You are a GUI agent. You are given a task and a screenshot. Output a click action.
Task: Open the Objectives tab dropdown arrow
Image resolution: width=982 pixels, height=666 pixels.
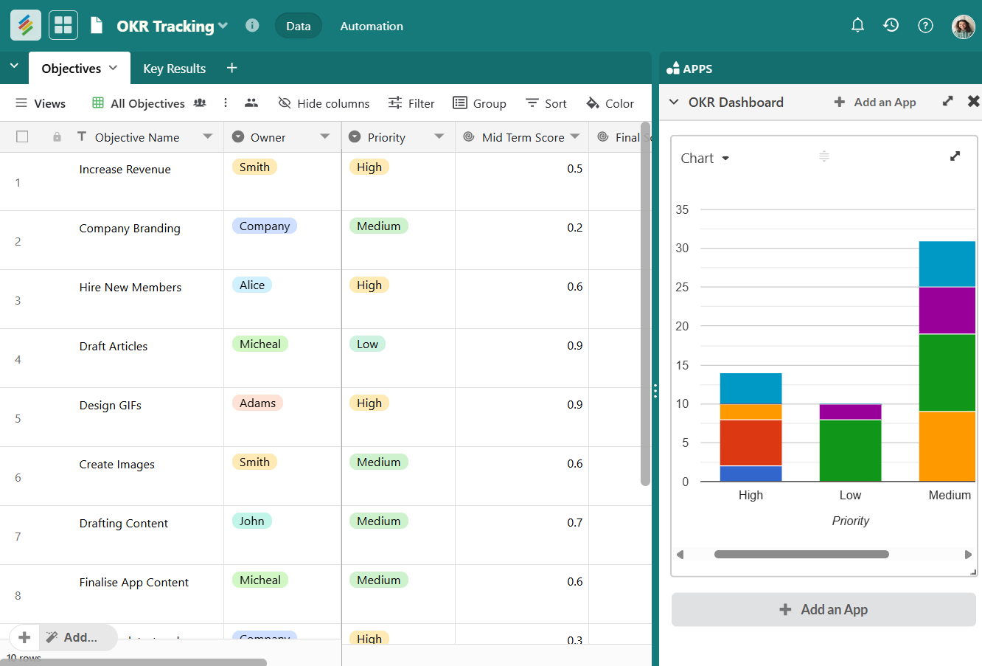[x=113, y=68]
